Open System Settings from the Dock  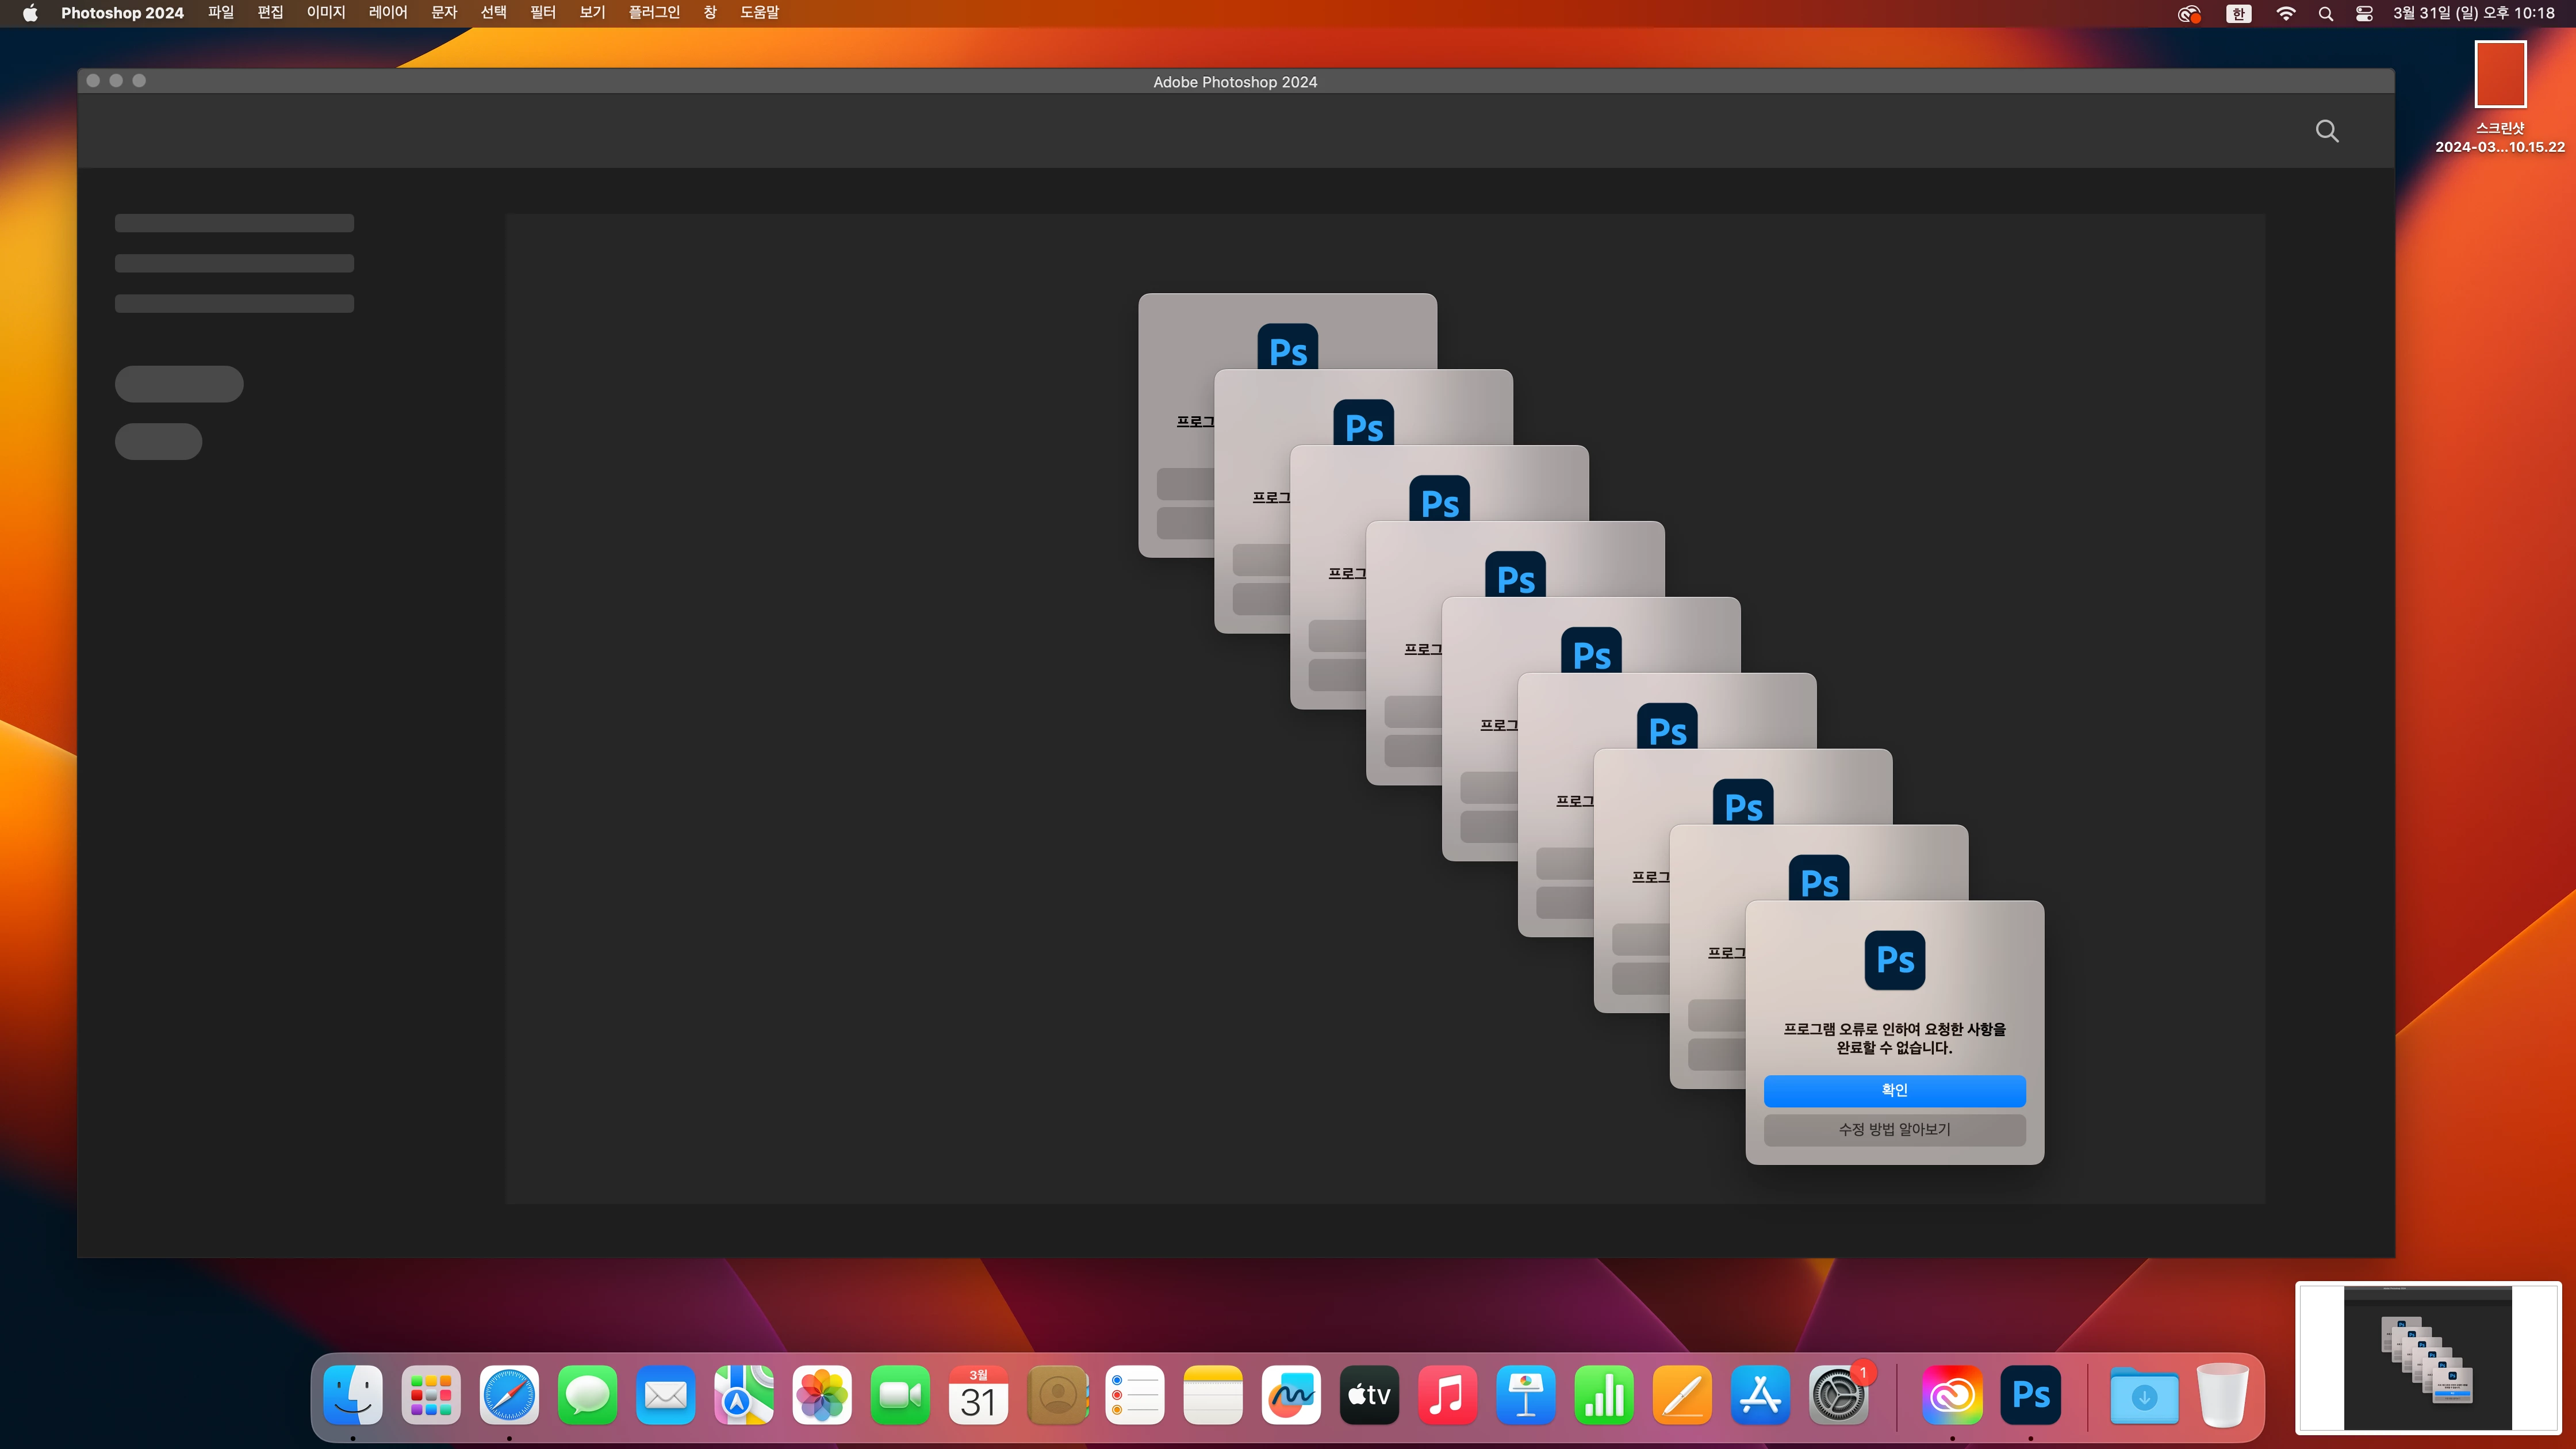click(1838, 1394)
